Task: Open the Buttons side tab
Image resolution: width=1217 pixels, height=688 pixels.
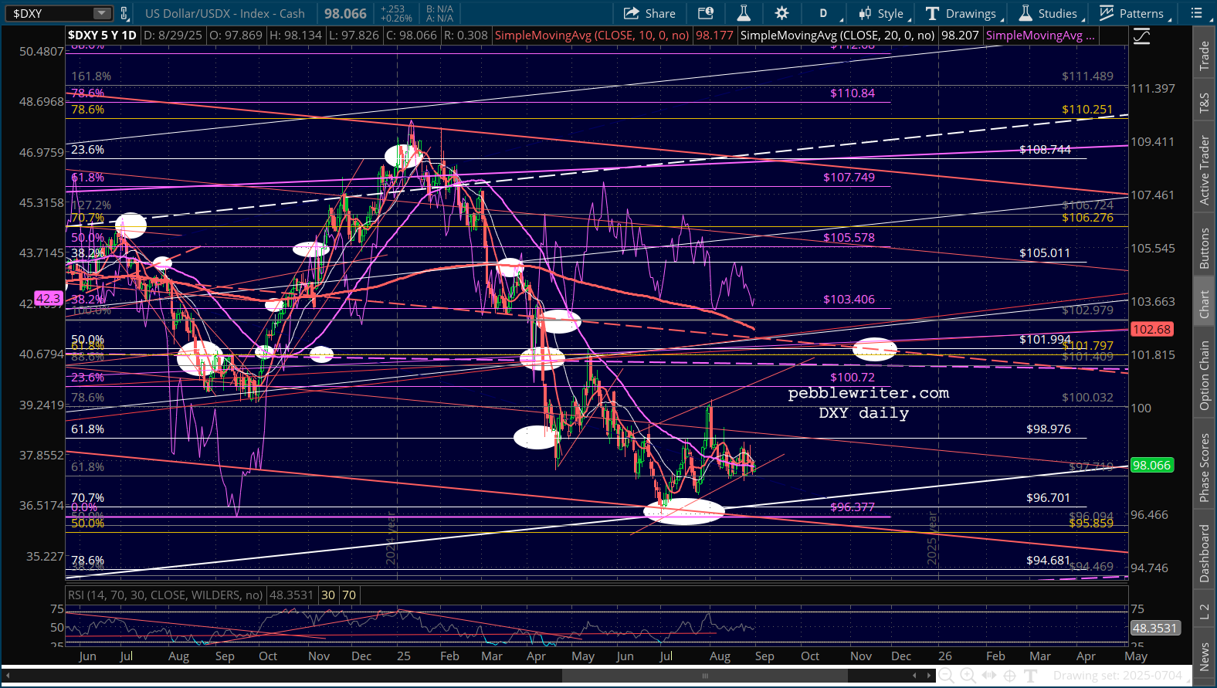Action: [1204, 248]
